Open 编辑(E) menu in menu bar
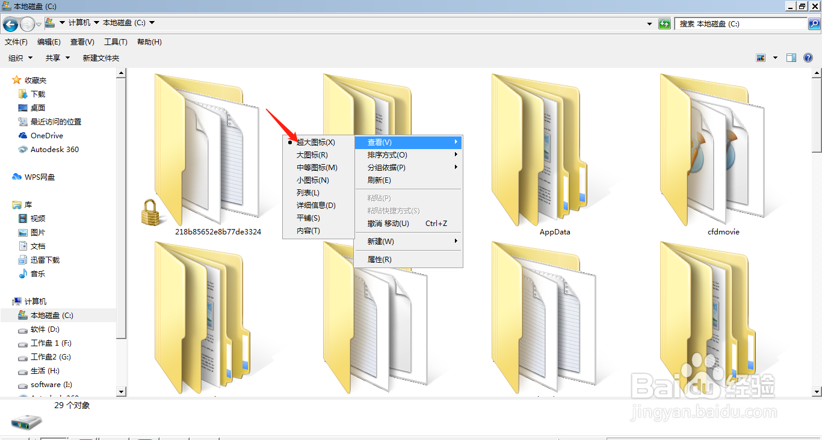This screenshot has width=822, height=440. click(49, 42)
